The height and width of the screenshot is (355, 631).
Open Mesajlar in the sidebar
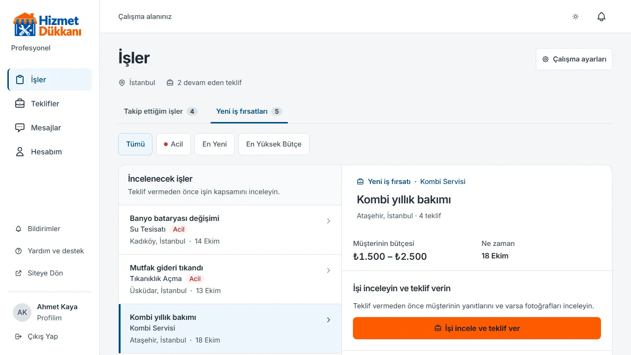tap(50, 128)
